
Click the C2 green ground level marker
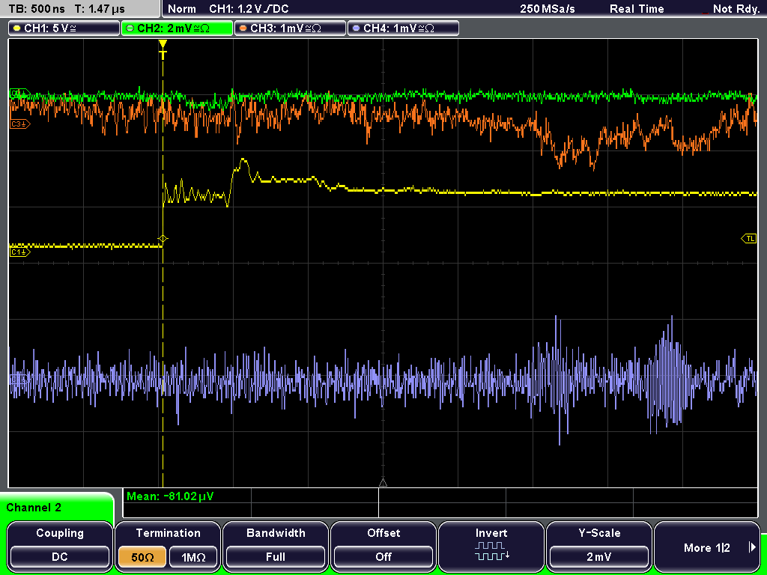19,93
